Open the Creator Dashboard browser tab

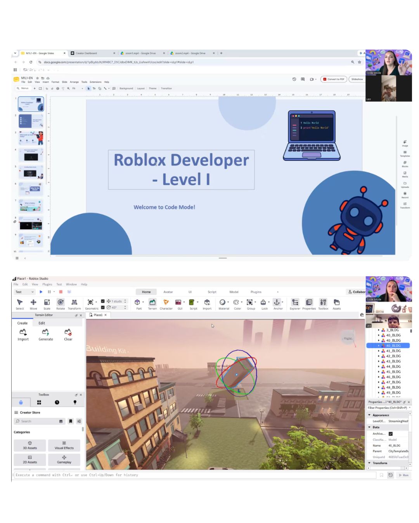(x=93, y=53)
